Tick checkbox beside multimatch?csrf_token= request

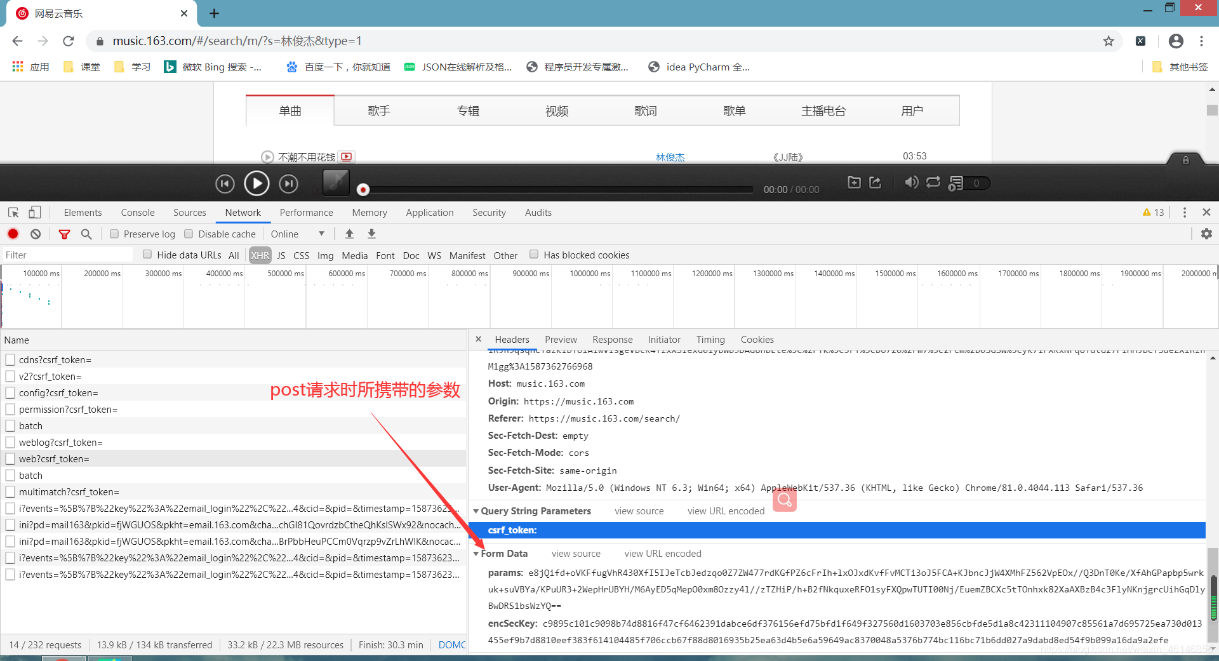(x=10, y=492)
